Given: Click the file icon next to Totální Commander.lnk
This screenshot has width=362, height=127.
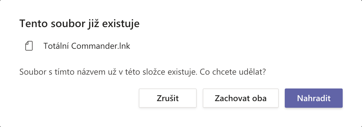Looking at the screenshot, I should pos(29,46).
